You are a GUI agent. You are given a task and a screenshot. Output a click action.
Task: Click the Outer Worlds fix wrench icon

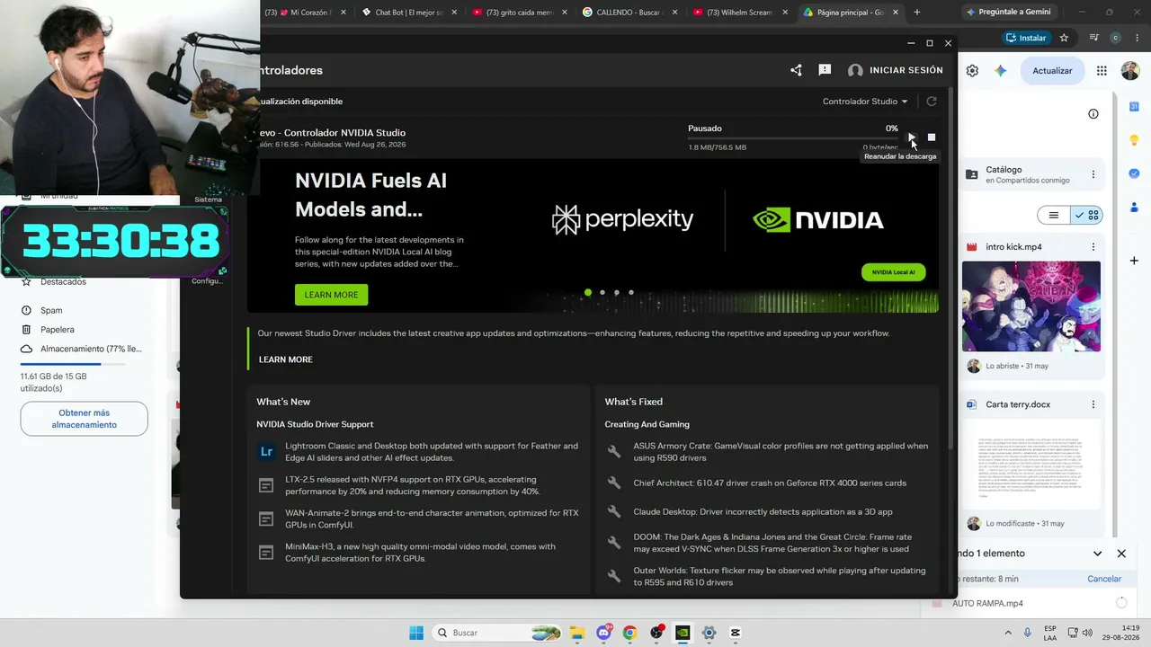pos(614,576)
